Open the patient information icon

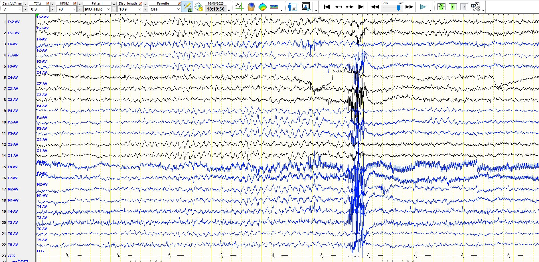[292, 7]
